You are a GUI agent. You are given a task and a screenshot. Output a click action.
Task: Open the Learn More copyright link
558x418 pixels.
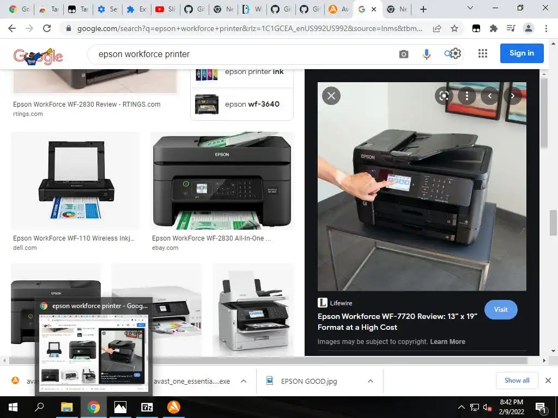448,342
